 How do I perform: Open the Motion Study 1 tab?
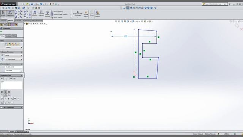22,132
